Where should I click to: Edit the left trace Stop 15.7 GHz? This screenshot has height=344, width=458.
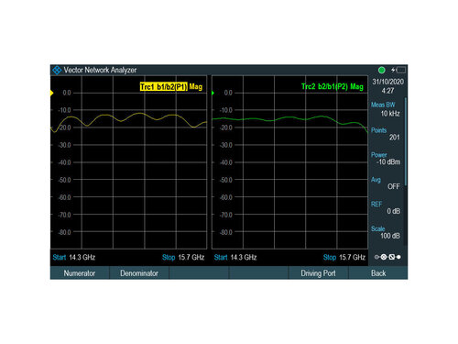coord(183,257)
